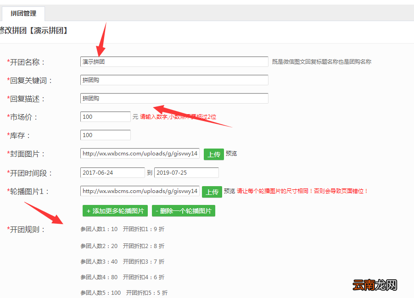Click the red warning 请让每个轮播图片的尺寸相同
Screen dimensions: 414x298
tap(302, 191)
